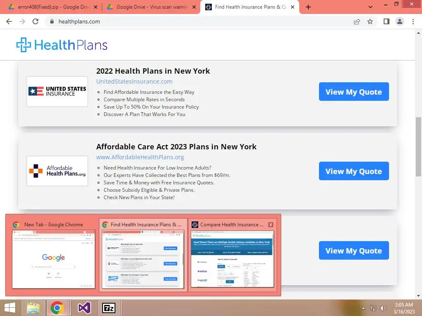The width and height of the screenshot is (422, 316).
Task: Switch to the Google Drive Virus scan warning tab
Action: (x=151, y=7)
